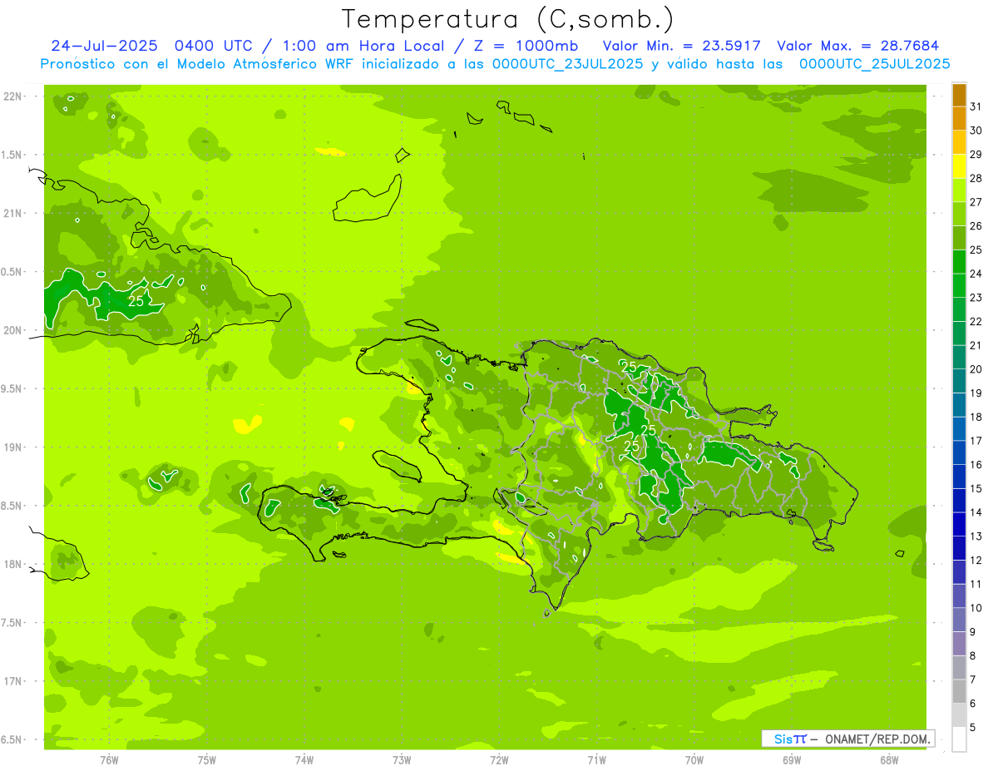Click the '31' value on the color scale
998x771 pixels.
[976, 106]
